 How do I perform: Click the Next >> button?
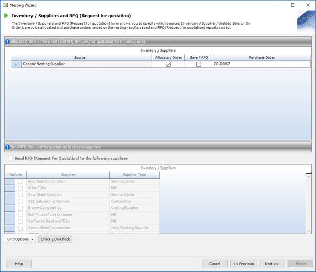pyautogui.click(x=271, y=264)
